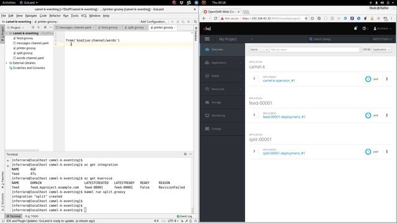This screenshot has height=223, width=397.
Task: Open the OKD hamburger navigation menu
Action: click(207, 39)
